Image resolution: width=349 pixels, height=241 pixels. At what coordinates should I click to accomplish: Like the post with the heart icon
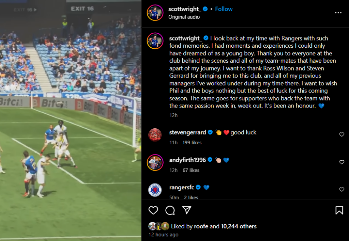click(153, 210)
